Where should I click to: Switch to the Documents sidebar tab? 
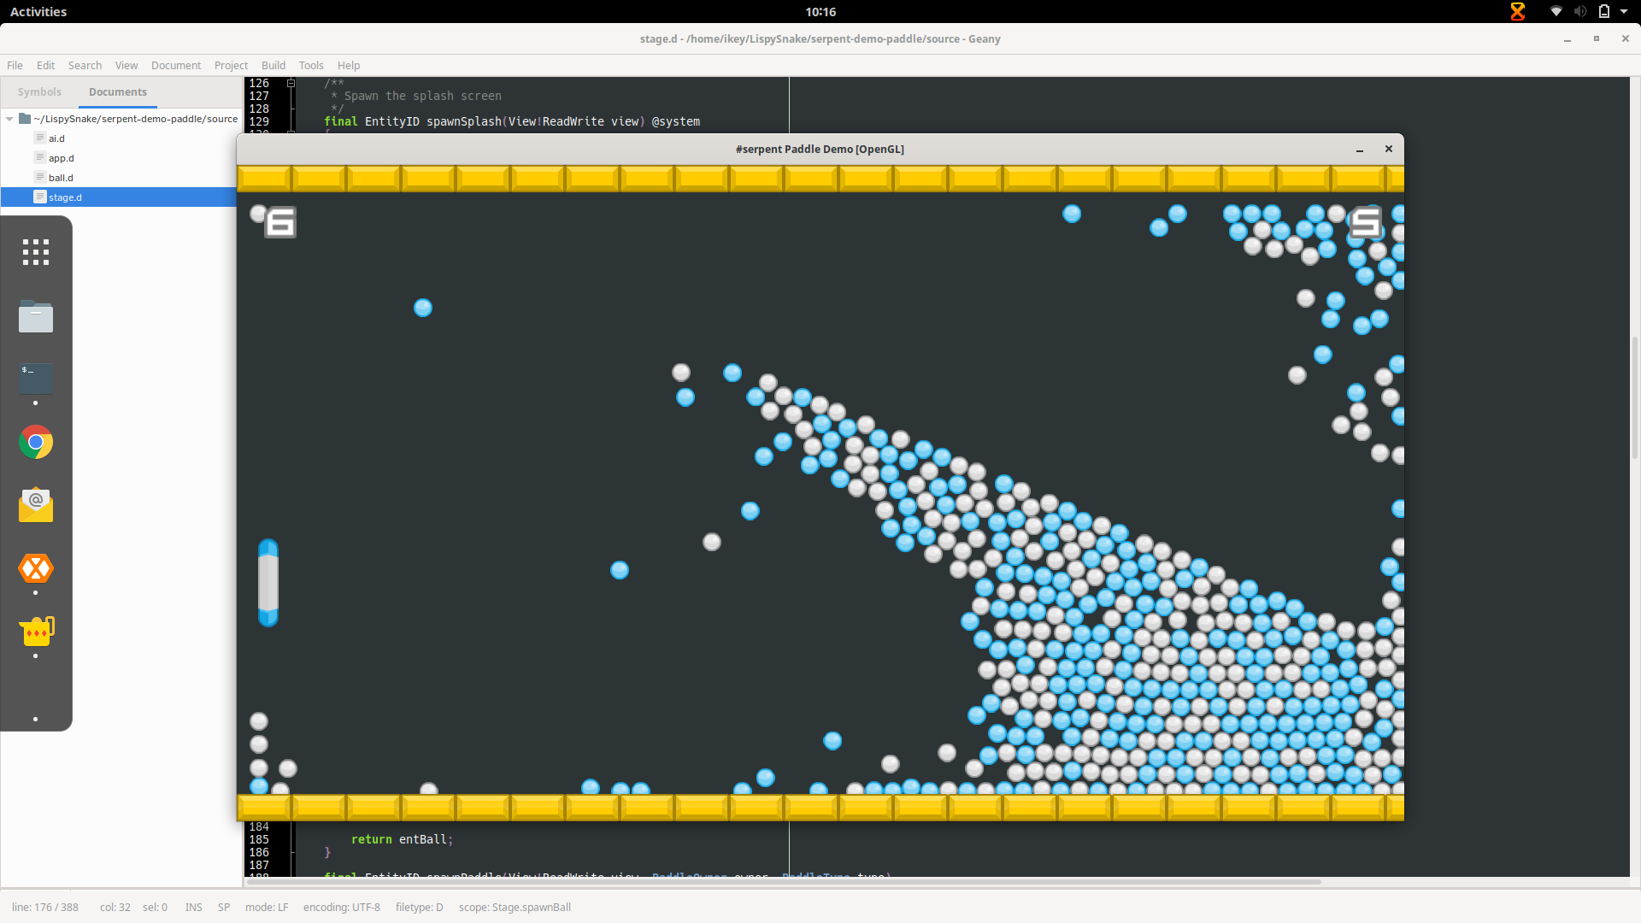pyautogui.click(x=118, y=91)
